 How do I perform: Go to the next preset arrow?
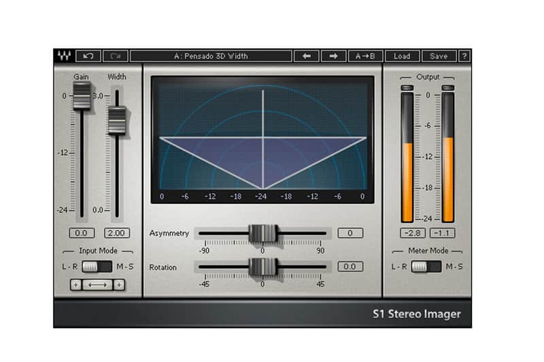click(x=333, y=56)
